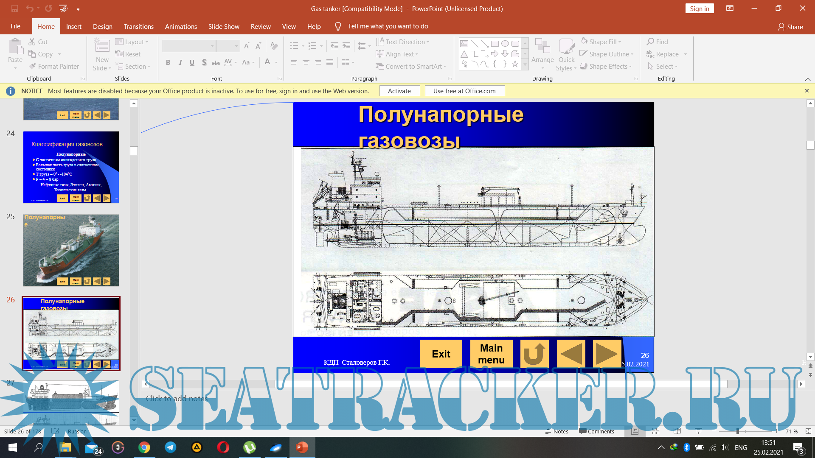Viewport: 815px width, 458px height.
Task: Open Reading View from status bar
Action: [677, 431]
